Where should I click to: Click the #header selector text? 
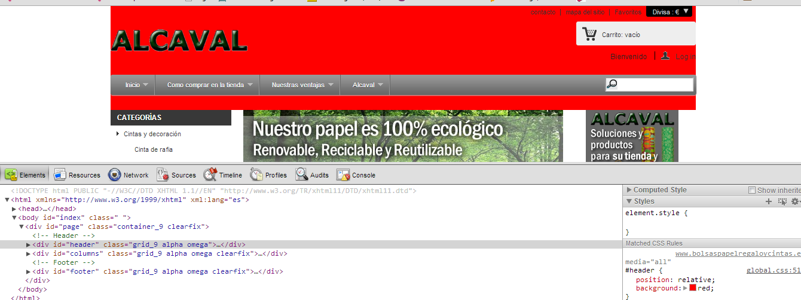[x=644, y=271]
